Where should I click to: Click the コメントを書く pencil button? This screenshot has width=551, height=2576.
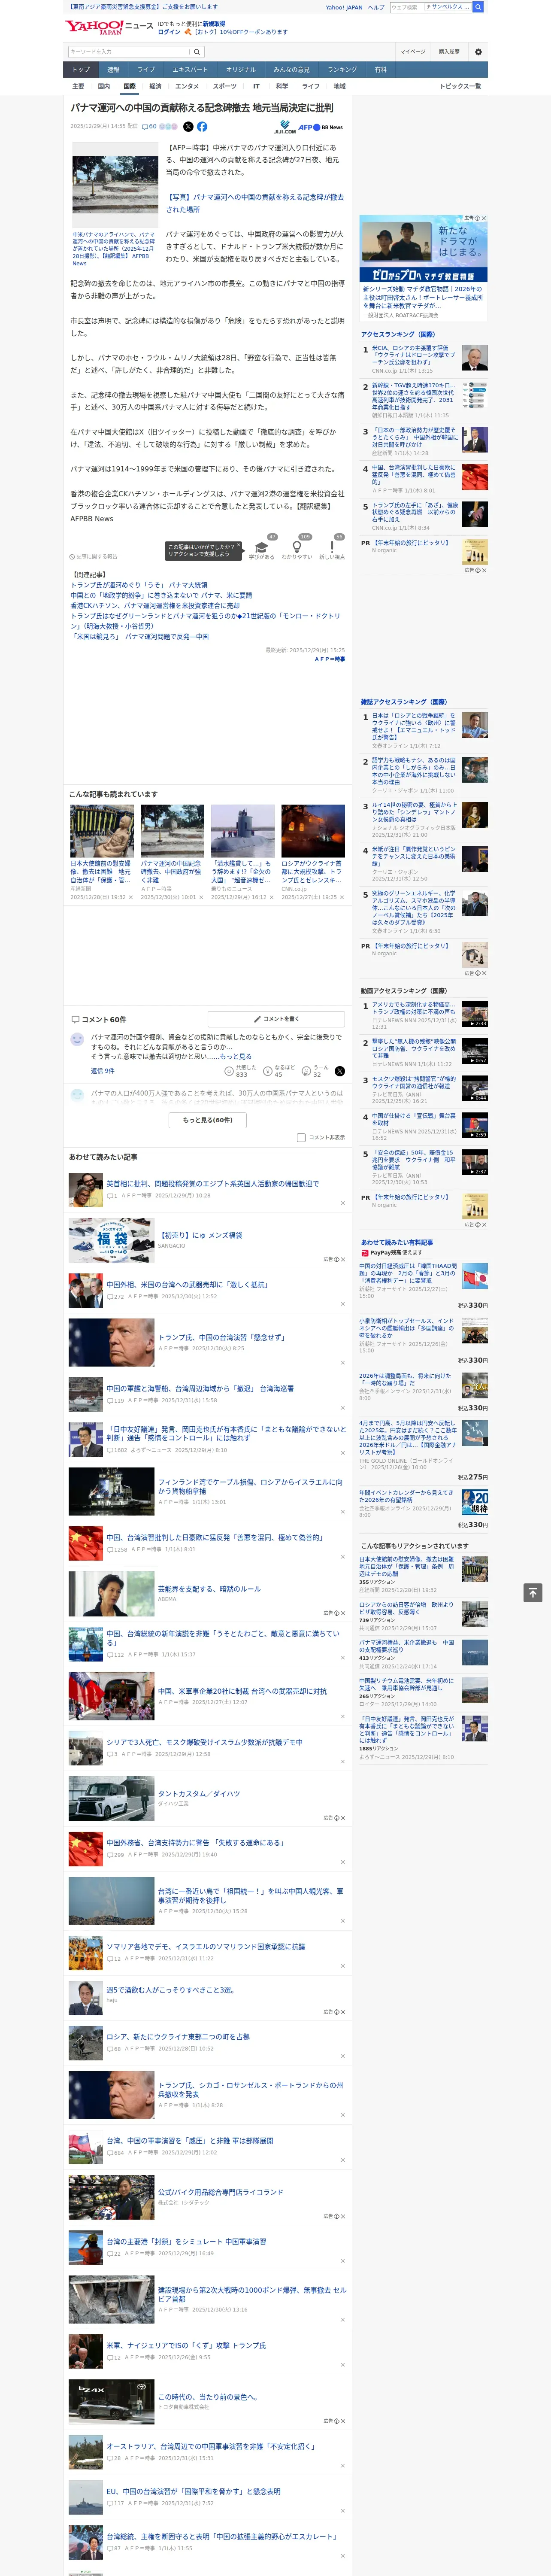276,1019
